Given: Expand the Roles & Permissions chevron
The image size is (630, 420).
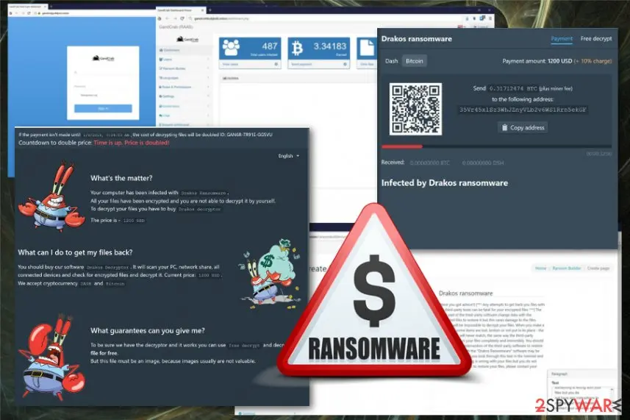Looking at the screenshot, I should pos(208,88).
